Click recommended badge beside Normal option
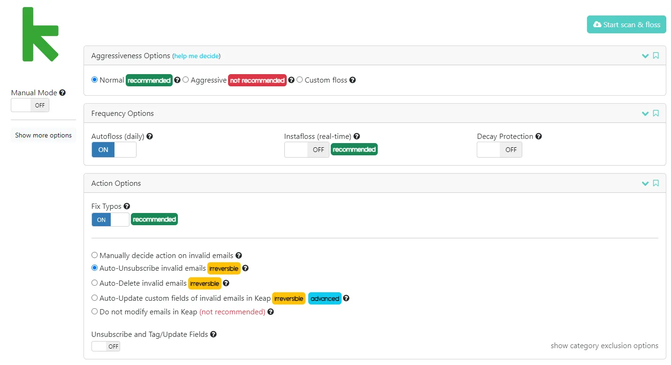Screen dimensions: 671x365 (x=149, y=80)
